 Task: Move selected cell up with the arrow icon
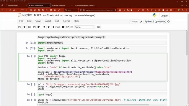pyautogui.click(x=44, y=27)
